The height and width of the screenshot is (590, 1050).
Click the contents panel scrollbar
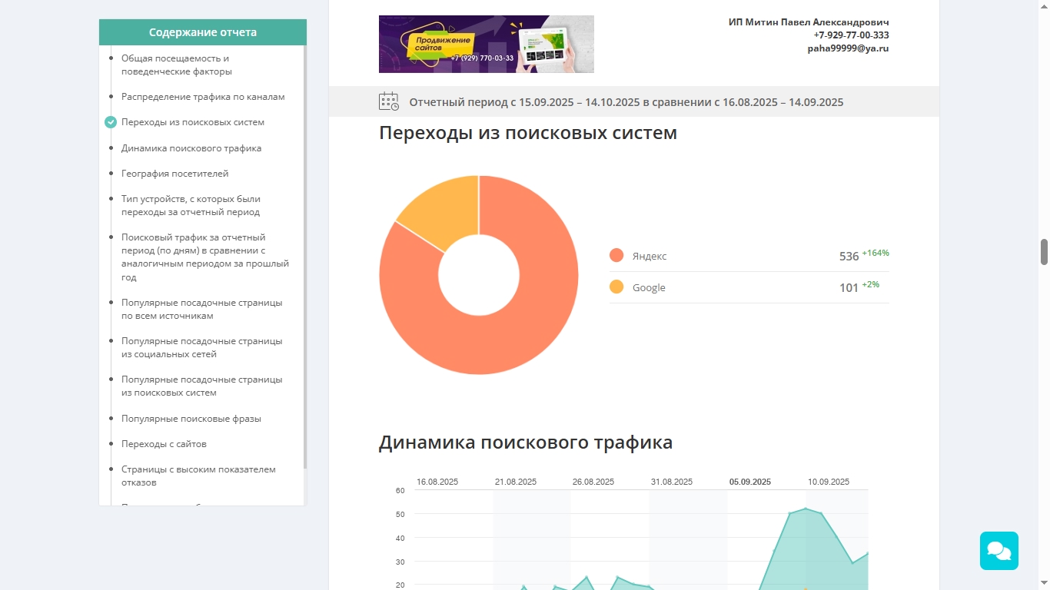point(305,257)
